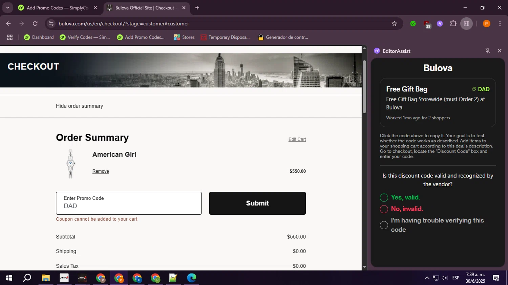The image size is (508, 285).
Task: Open the tab search dropdown arrow
Action: pos(7,7)
